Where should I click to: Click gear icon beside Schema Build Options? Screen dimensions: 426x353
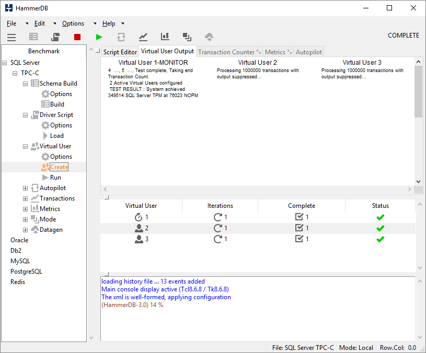(45, 94)
